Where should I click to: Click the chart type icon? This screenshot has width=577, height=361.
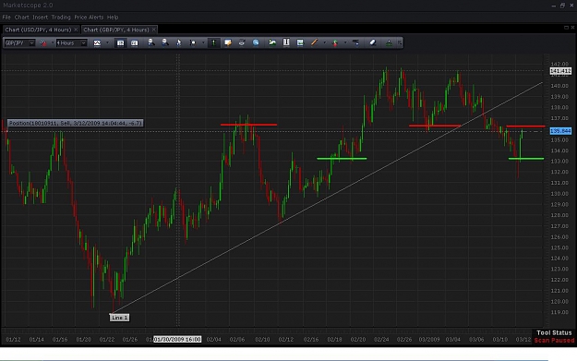pyautogui.click(x=97, y=43)
